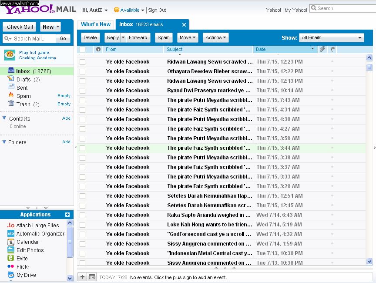Click the Cooking Academy game icon
Screen dimensions: 376x283
(x=10, y=55)
